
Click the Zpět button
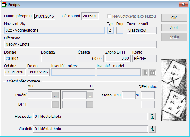[174, 28]
